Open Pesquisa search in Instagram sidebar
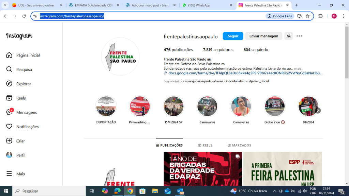 [x=9, y=69]
